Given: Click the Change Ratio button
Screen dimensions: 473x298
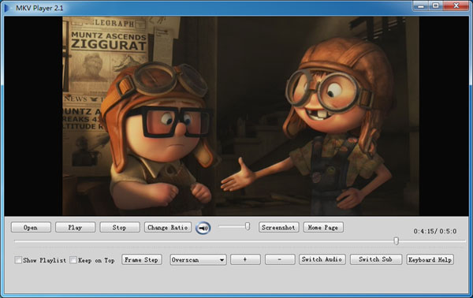Looking at the screenshot, I should coord(168,227).
